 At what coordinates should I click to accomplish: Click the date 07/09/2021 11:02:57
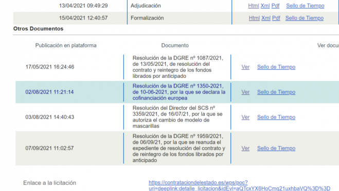[x=49, y=148]
